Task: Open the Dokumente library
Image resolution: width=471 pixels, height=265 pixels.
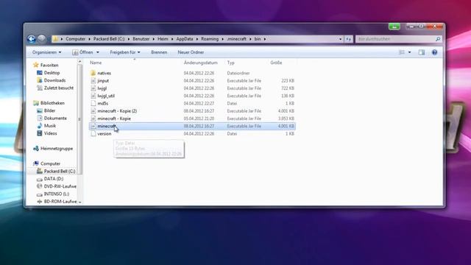Action: tap(55, 119)
